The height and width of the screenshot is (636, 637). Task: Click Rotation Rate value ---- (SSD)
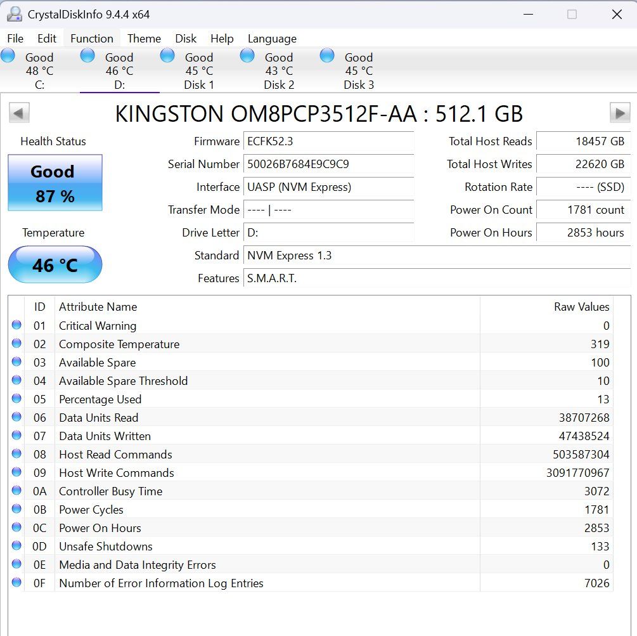pos(583,187)
